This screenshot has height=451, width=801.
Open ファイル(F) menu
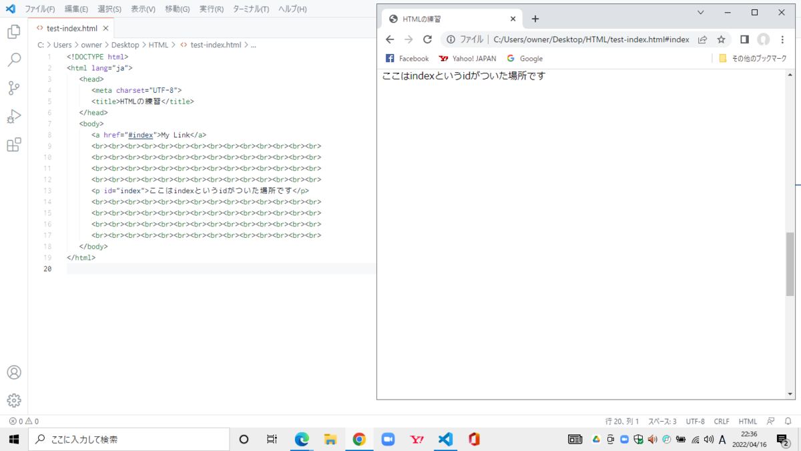coord(40,9)
